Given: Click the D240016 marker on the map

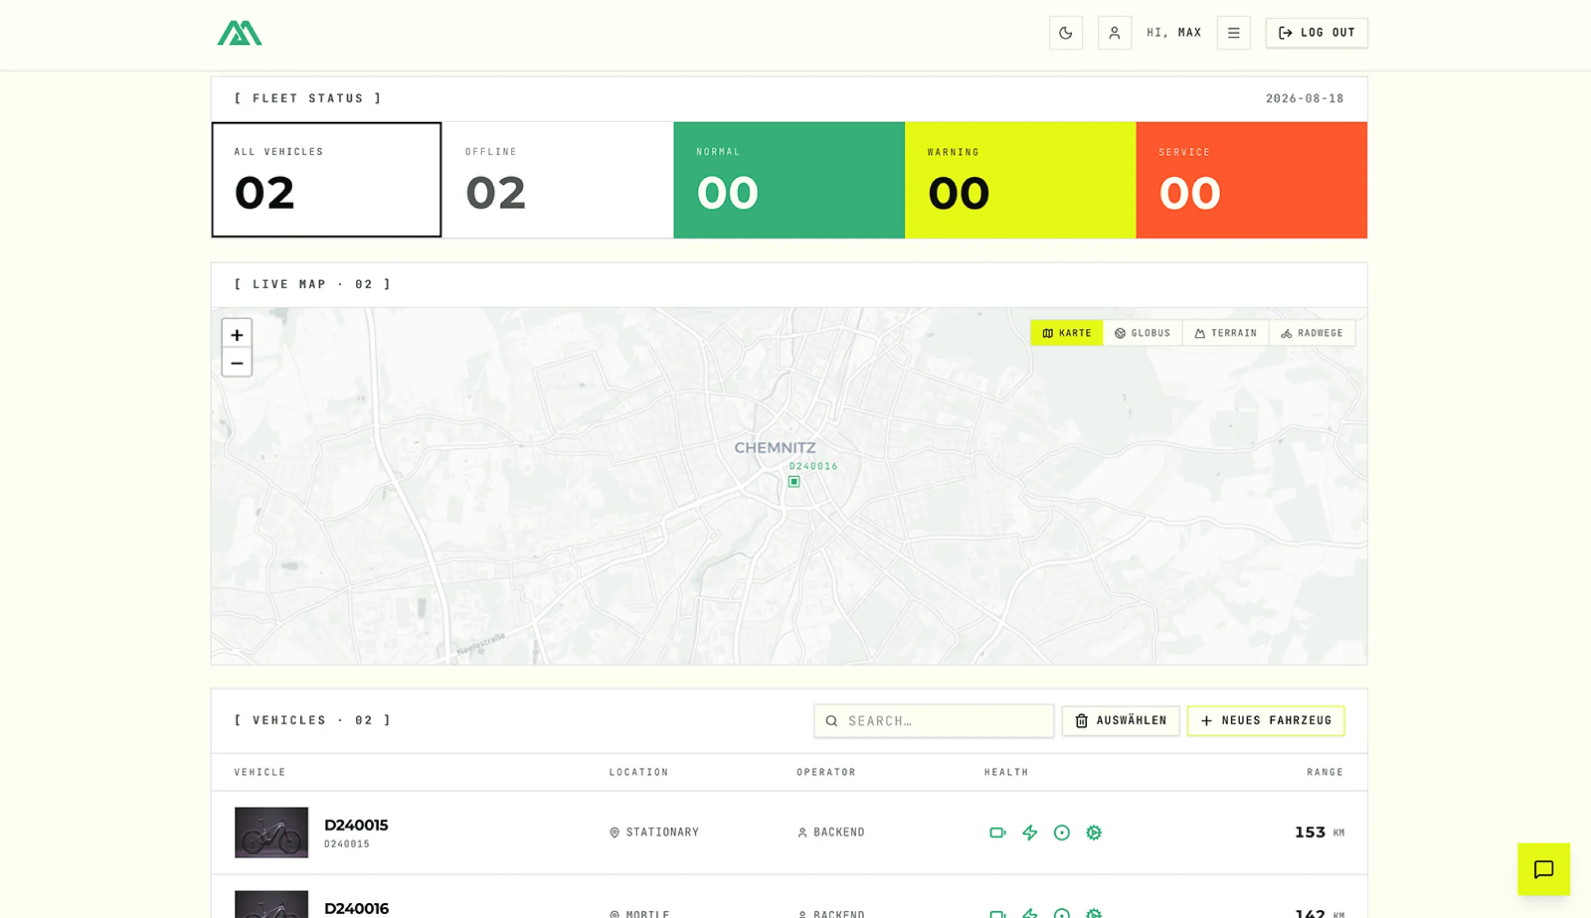Looking at the screenshot, I should tap(794, 482).
